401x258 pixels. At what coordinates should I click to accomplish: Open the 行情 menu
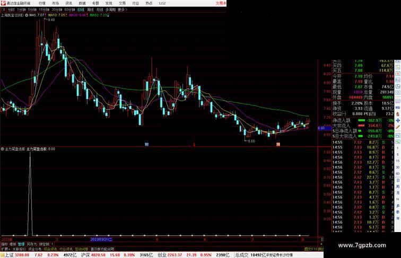[42, 3]
